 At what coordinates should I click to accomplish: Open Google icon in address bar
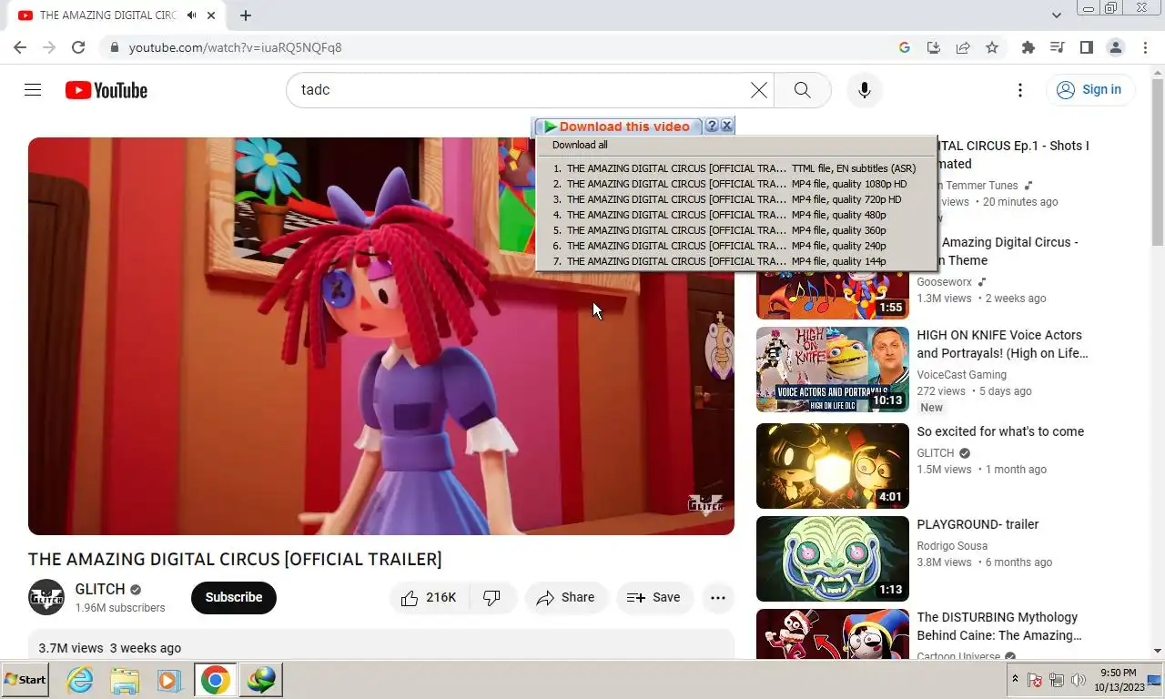[905, 47]
